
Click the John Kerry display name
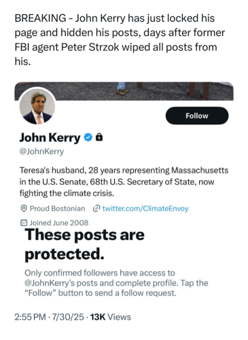pos(50,137)
